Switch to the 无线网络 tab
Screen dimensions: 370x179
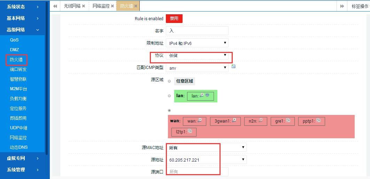coord(72,6)
